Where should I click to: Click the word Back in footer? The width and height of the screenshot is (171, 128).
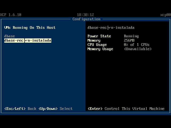click(x=32, y=109)
